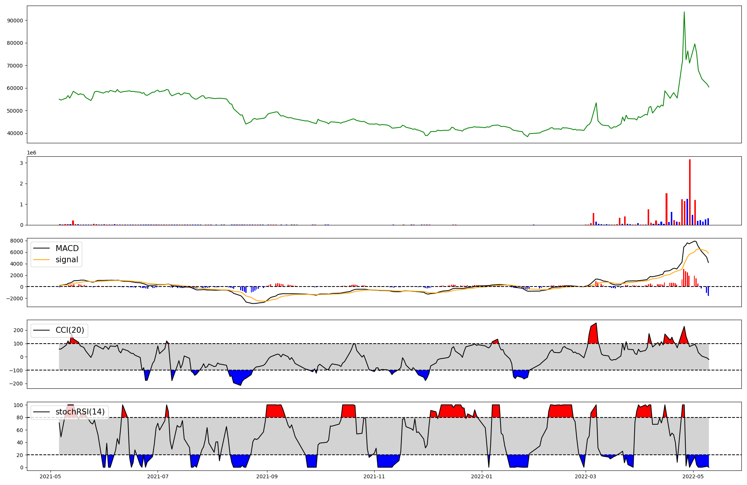Select the 2022-01 date tick label

(x=482, y=476)
